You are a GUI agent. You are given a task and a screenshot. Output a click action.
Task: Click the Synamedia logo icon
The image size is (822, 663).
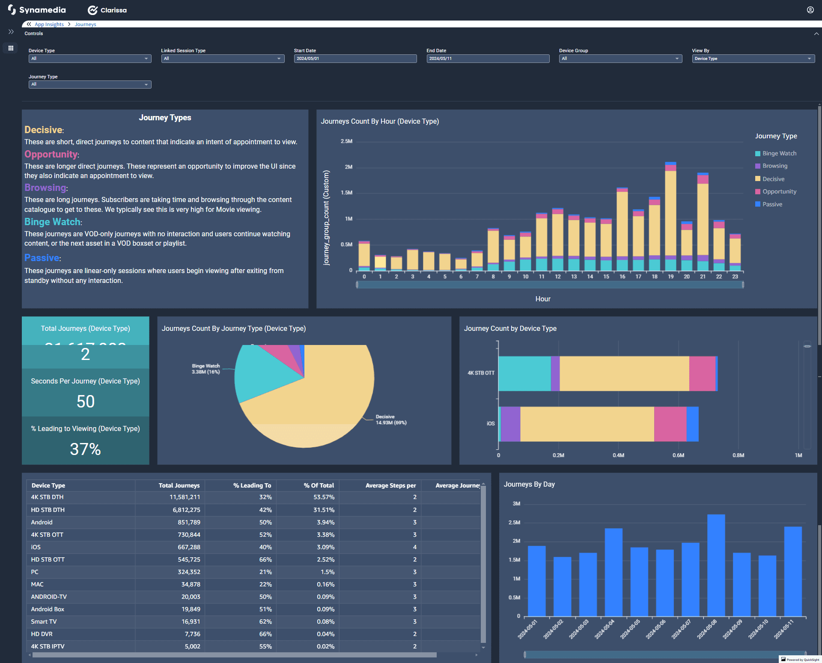pyautogui.click(x=12, y=10)
